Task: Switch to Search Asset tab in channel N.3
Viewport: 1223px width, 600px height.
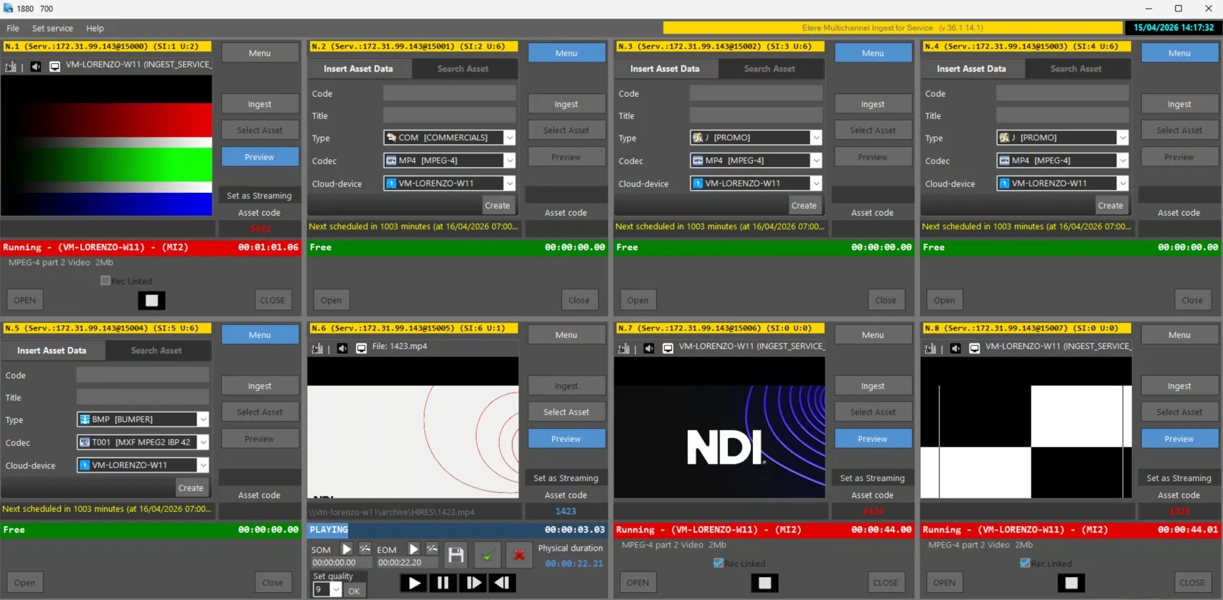Action: pyautogui.click(x=769, y=69)
